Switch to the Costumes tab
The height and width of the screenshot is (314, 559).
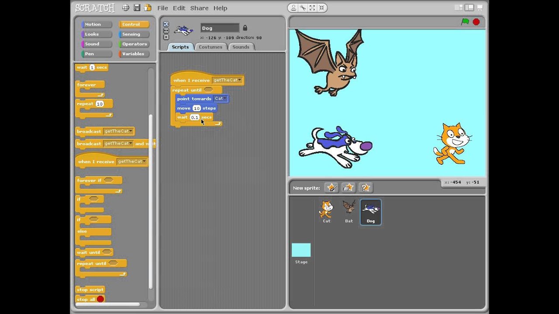(210, 47)
